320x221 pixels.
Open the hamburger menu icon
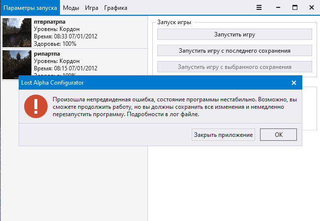(259, 7)
